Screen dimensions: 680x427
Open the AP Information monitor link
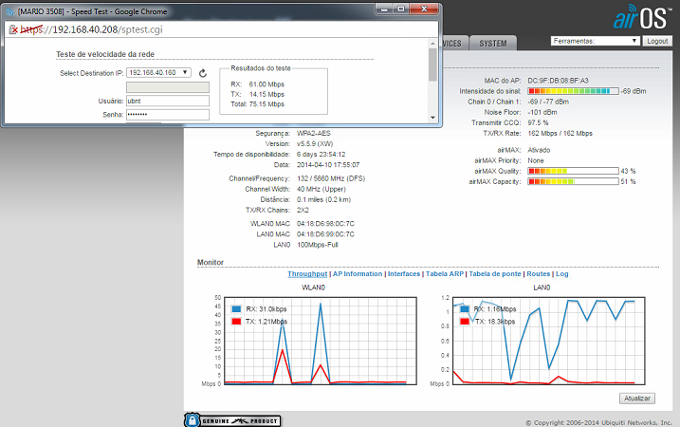click(357, 273)
